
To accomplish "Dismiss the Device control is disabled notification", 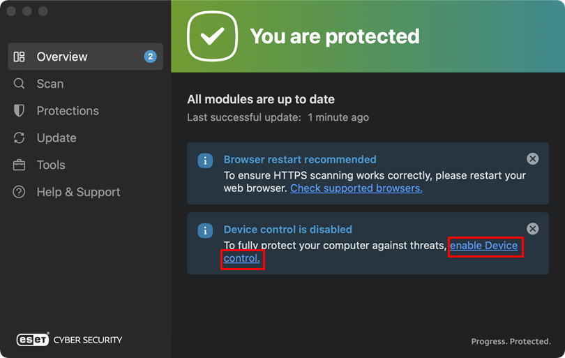I will [x=533, y=229].
